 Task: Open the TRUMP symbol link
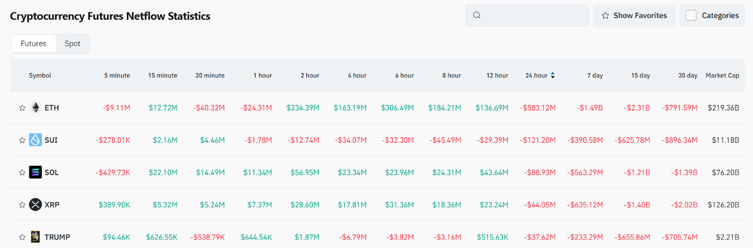coord(57,237)
